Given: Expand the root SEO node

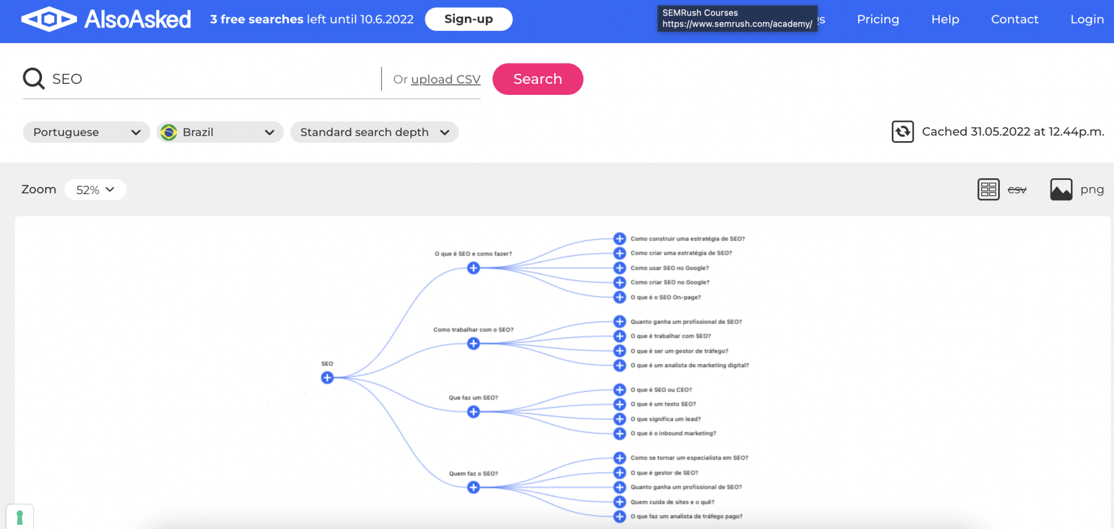Looking at the screenshot, I should point(327,378).
